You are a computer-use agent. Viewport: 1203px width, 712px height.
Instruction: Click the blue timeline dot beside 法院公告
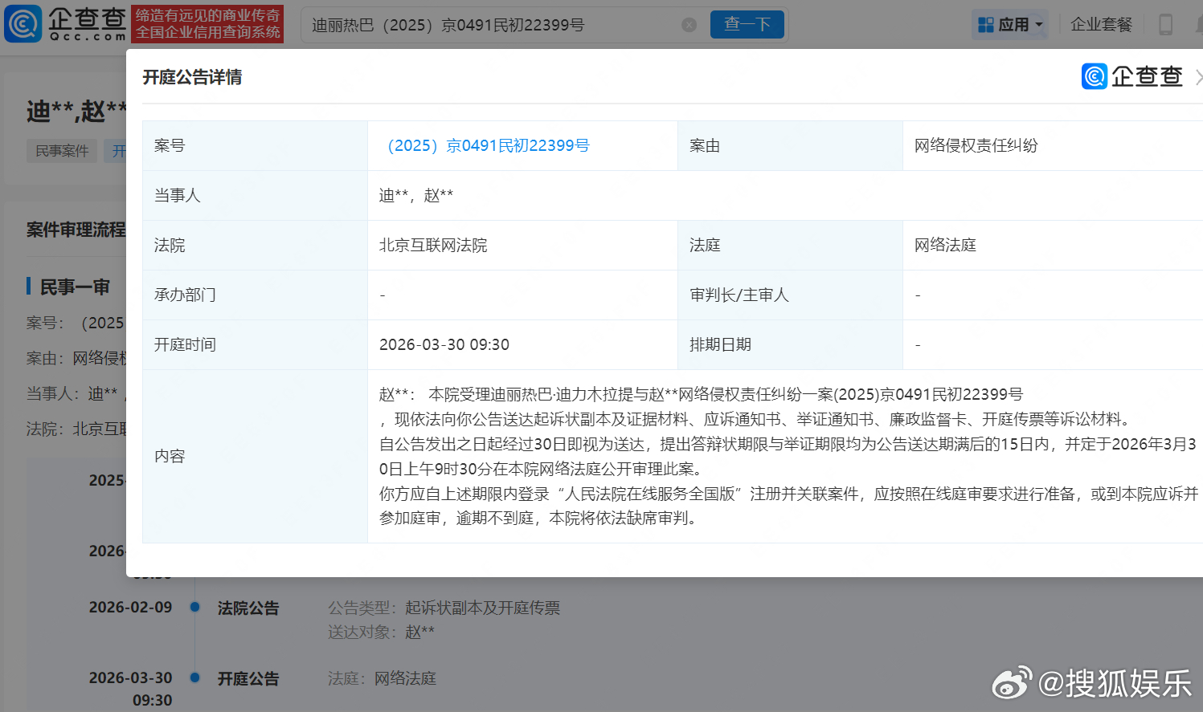click(x=194, y=608)
